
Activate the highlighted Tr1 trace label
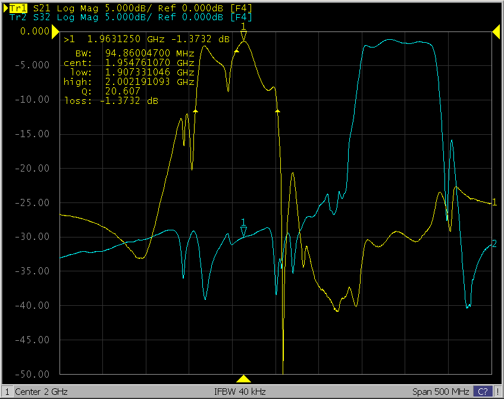coord(19,7)
